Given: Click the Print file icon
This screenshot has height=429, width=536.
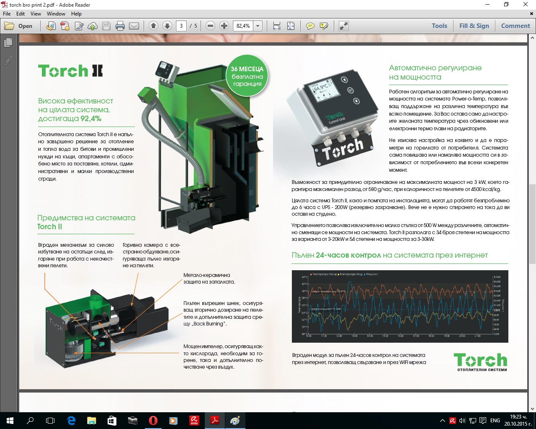Looking at the screenshot, I should [x=120, y=26].
